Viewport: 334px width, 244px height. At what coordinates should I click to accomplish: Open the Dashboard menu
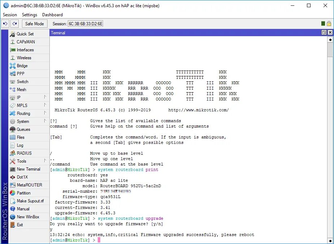pos(52,15)
